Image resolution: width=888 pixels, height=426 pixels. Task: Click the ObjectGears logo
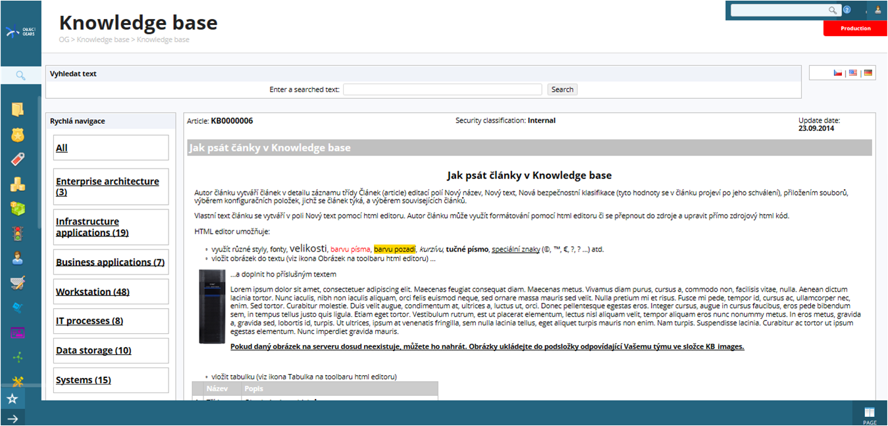click(x=20, y=30)
